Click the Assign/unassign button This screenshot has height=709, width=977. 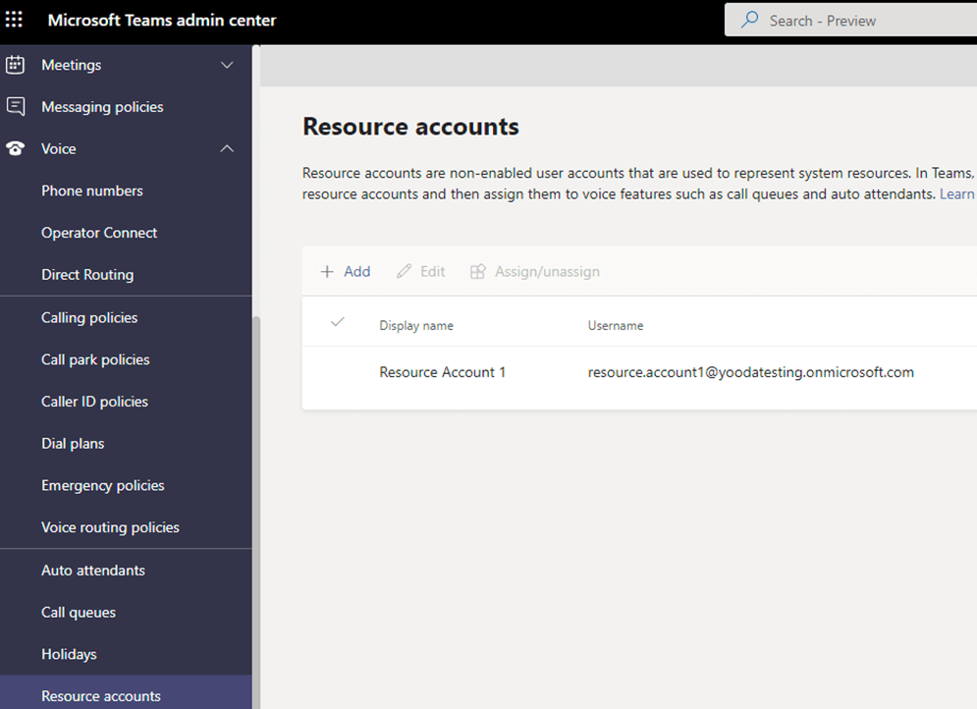click(x=534, y=272)
